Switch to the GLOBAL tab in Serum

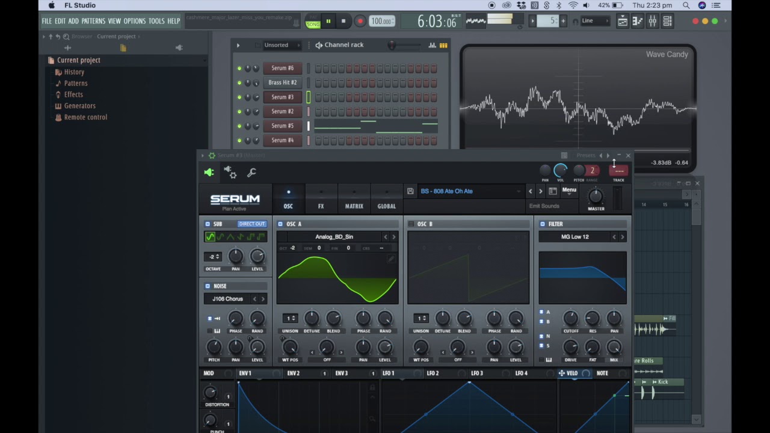tap(386, 200)
